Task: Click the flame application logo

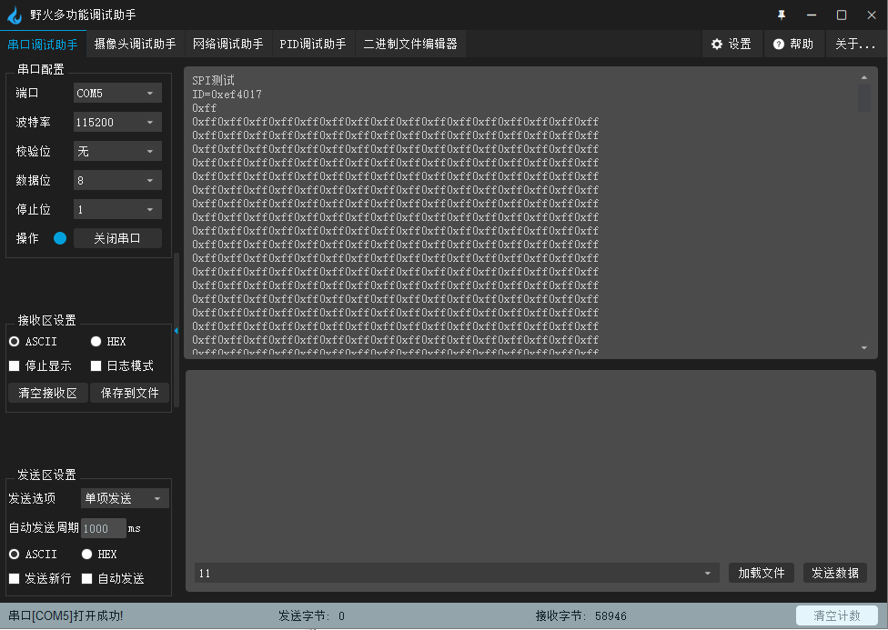Action: tap(15, 14)
